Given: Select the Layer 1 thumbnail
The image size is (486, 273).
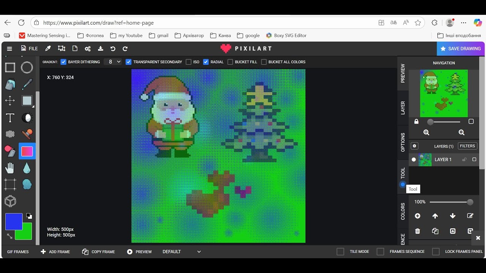Looking at the screenshot, I should coord(425,160).
